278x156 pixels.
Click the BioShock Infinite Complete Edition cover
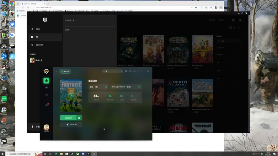coord(153,49)
